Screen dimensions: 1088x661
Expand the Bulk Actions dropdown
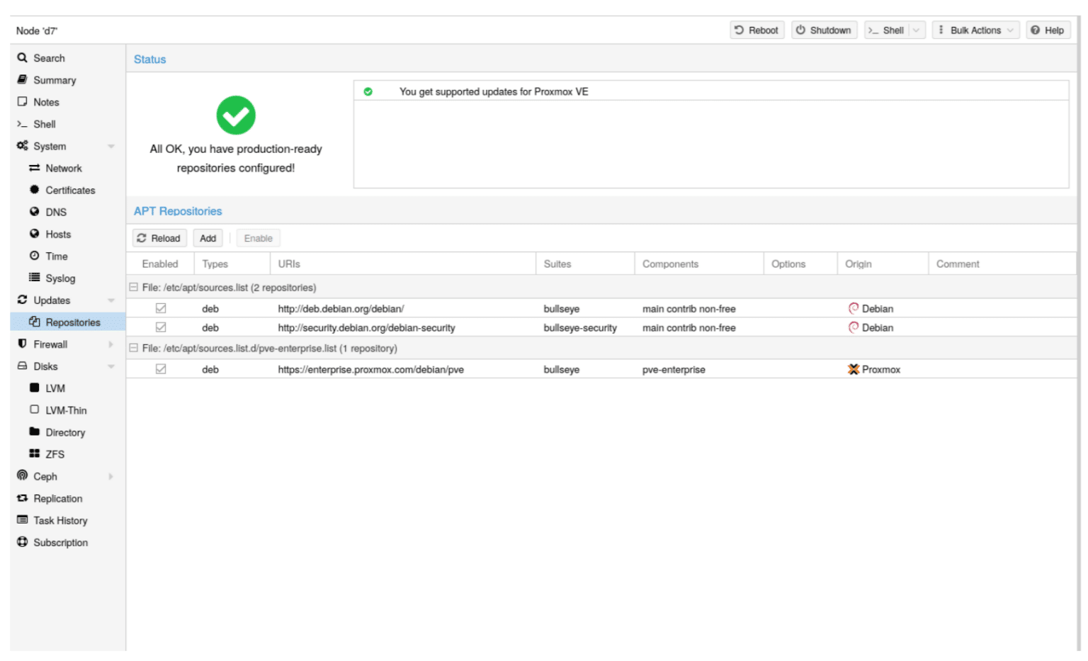[x=1009, y=30]
